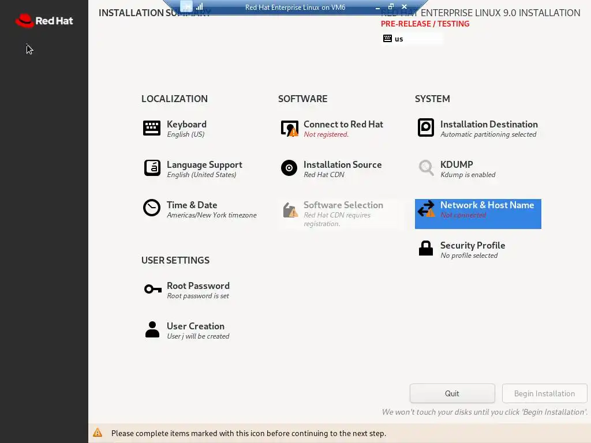This screenshot has width=591, height=443.
Task: Click 'User j will be created' text
Action: [198, 336]
